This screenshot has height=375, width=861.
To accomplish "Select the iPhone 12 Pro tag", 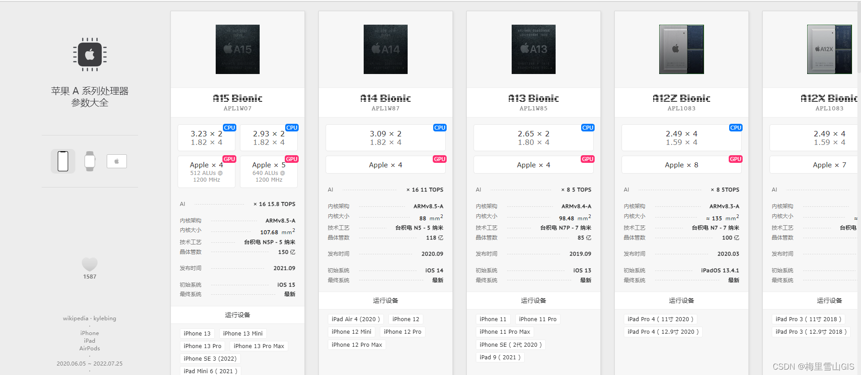I will [x=403, y=332].
